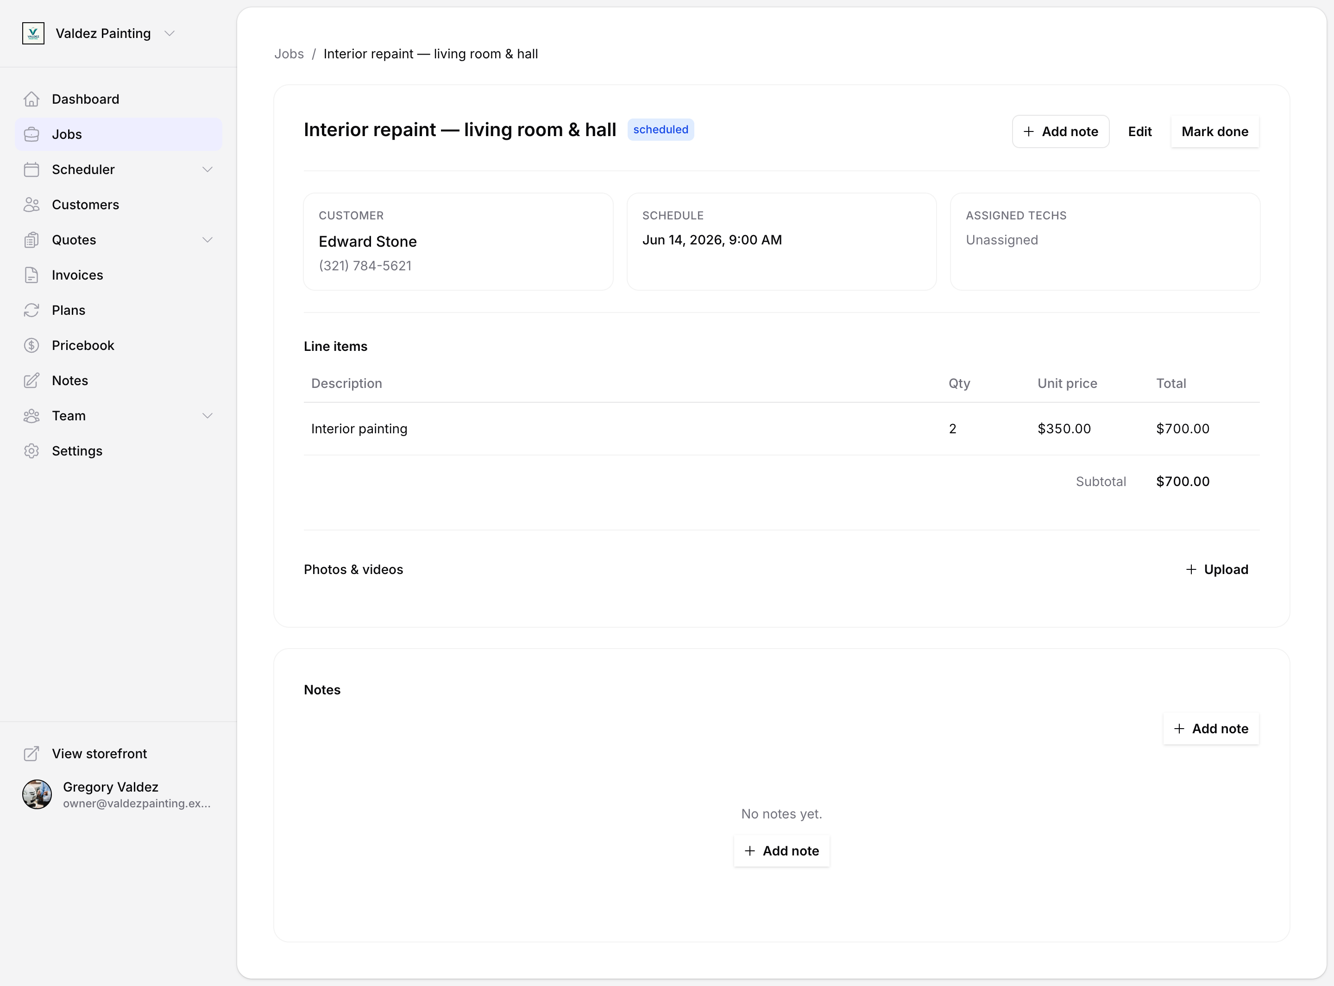The width and height of the screenshot is (1334, 986).
Task: Click the Description column header
Action: (x=346, y=383)
